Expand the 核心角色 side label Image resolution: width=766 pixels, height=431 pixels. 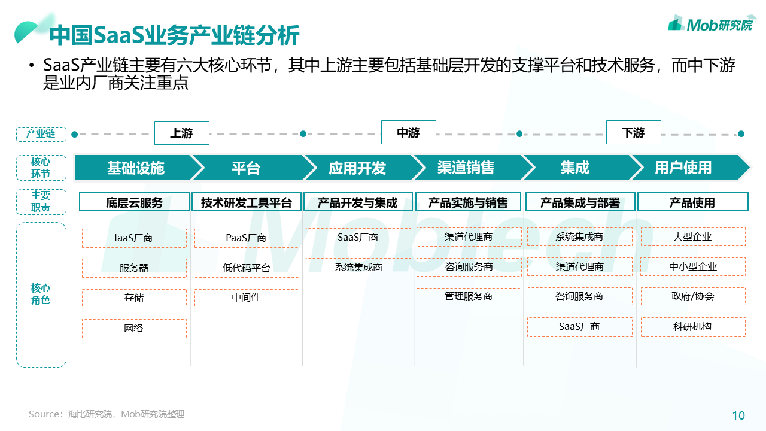tap(41, 293)
